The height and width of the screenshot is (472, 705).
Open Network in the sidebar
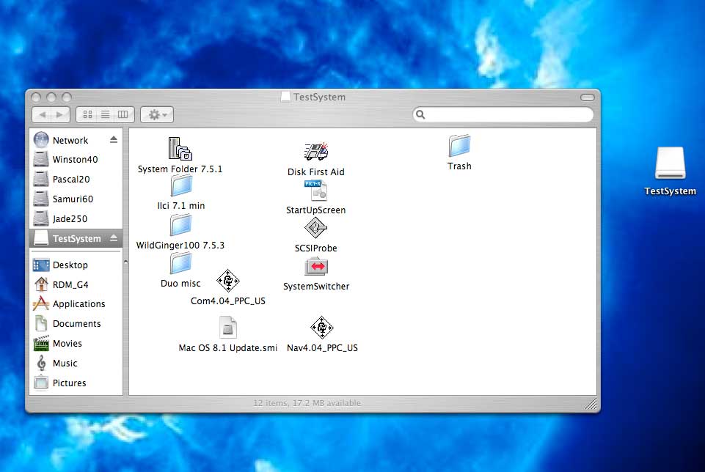[70, 140]
